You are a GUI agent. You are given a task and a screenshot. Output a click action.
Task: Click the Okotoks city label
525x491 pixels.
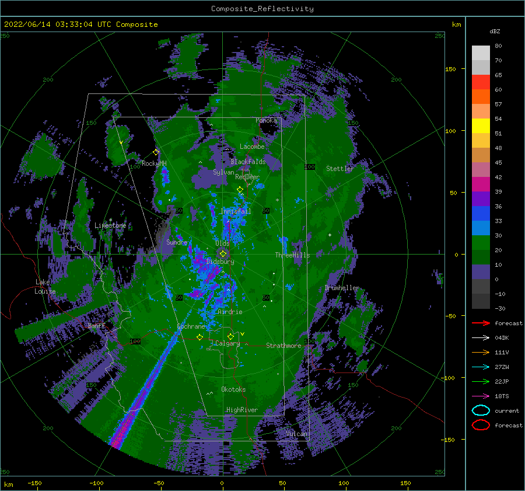(x=233, y=389)
